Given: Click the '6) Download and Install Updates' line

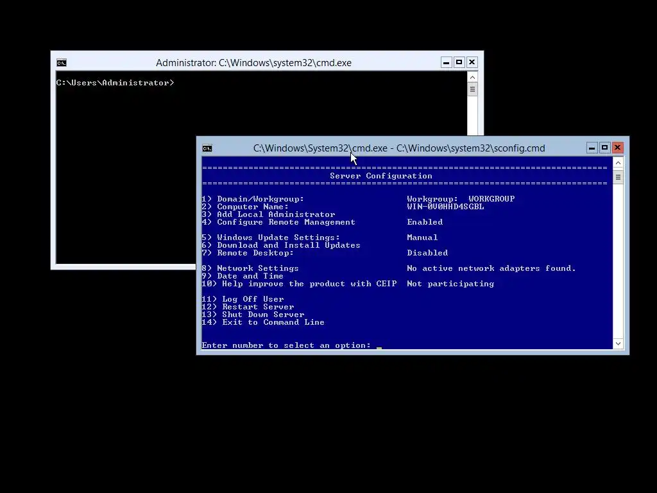Looking at the screenshot, I should point(281,245).
